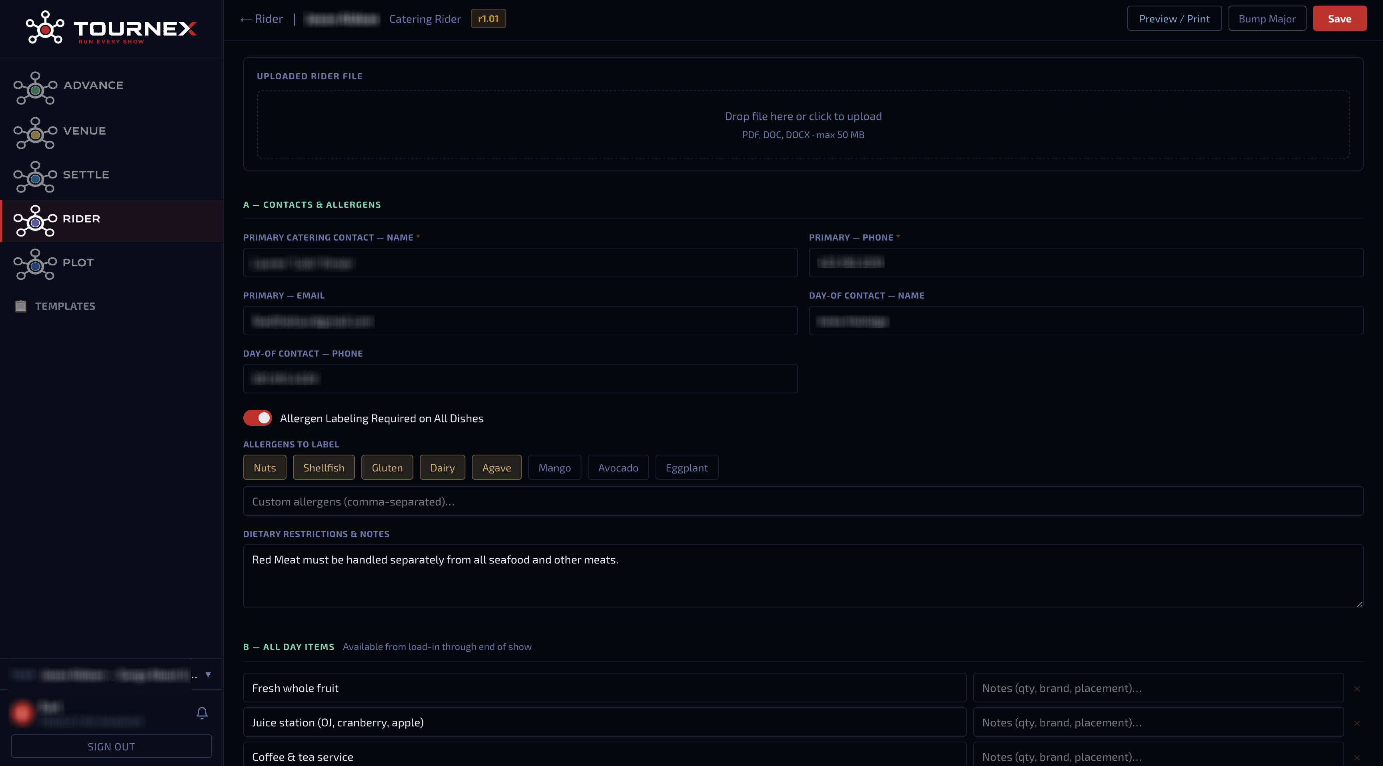
Task: Go back via the Rider arrow link
Action: pos(261,19)
